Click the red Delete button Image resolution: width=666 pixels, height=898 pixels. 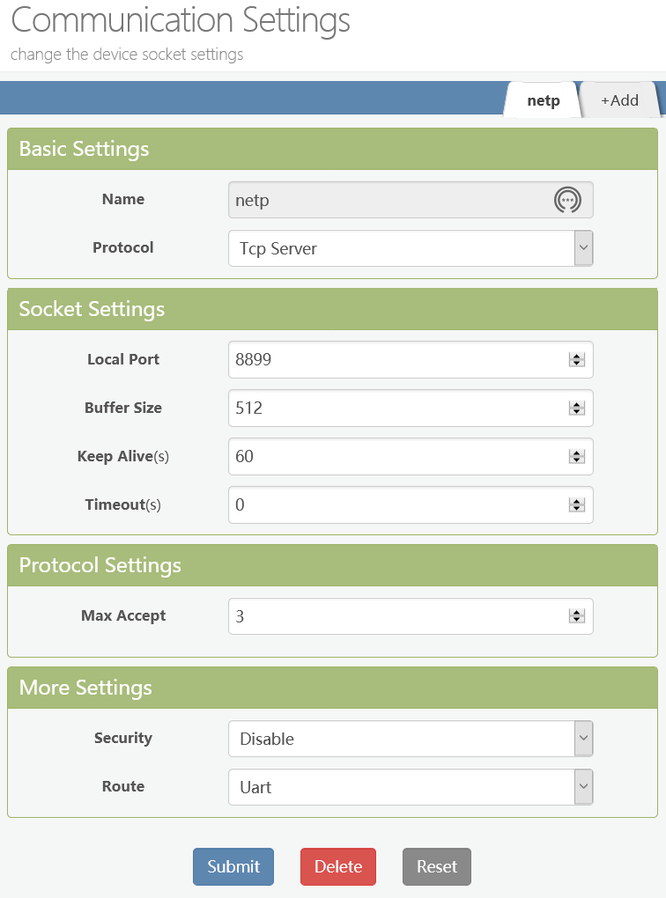338,866
